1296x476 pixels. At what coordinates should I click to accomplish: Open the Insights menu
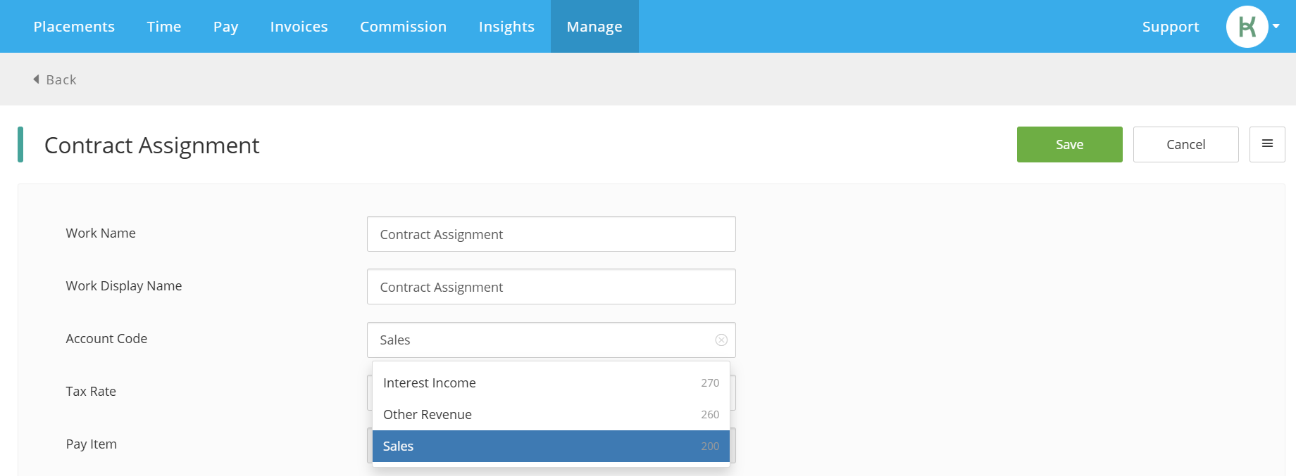coord(506,27)
